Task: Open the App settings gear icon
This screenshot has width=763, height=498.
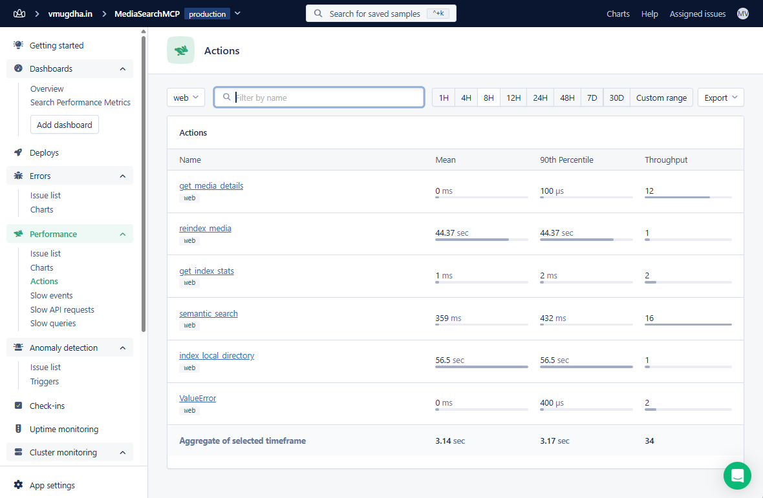Action: 17,485
